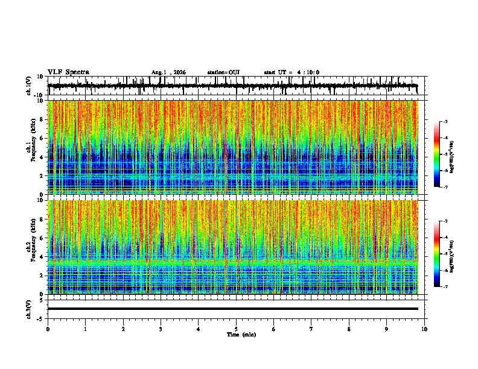Click the ch.2 spectrogram color scale bar
The height and width of the screenshot is (369, 478).
click(437, 254)
